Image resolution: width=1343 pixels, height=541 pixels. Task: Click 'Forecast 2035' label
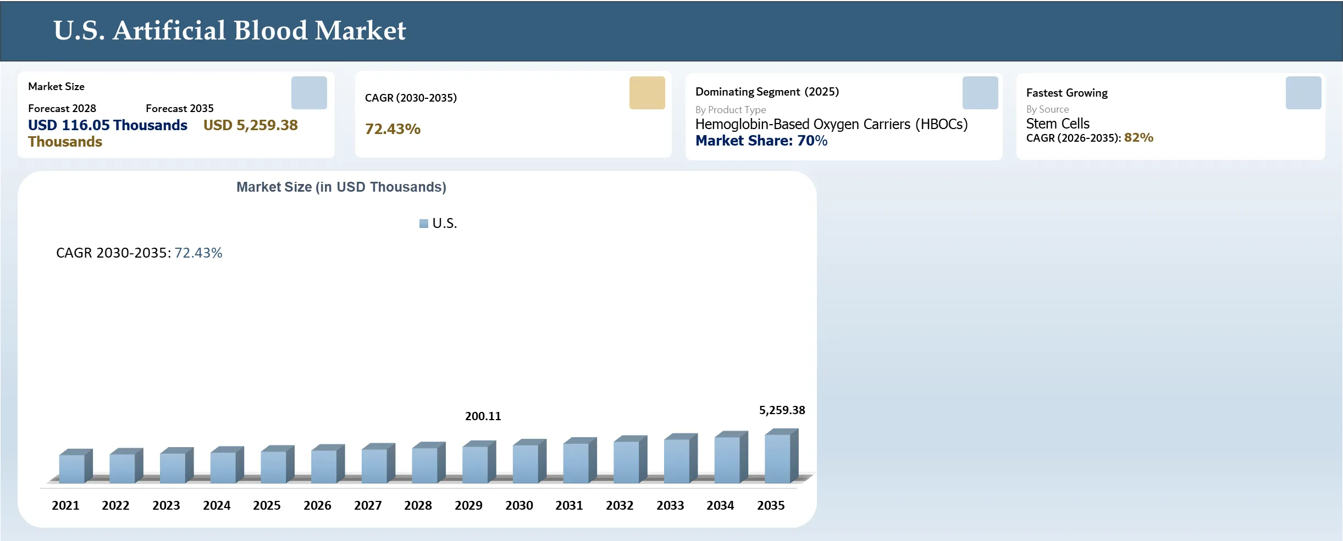click(x=180, y=108)
